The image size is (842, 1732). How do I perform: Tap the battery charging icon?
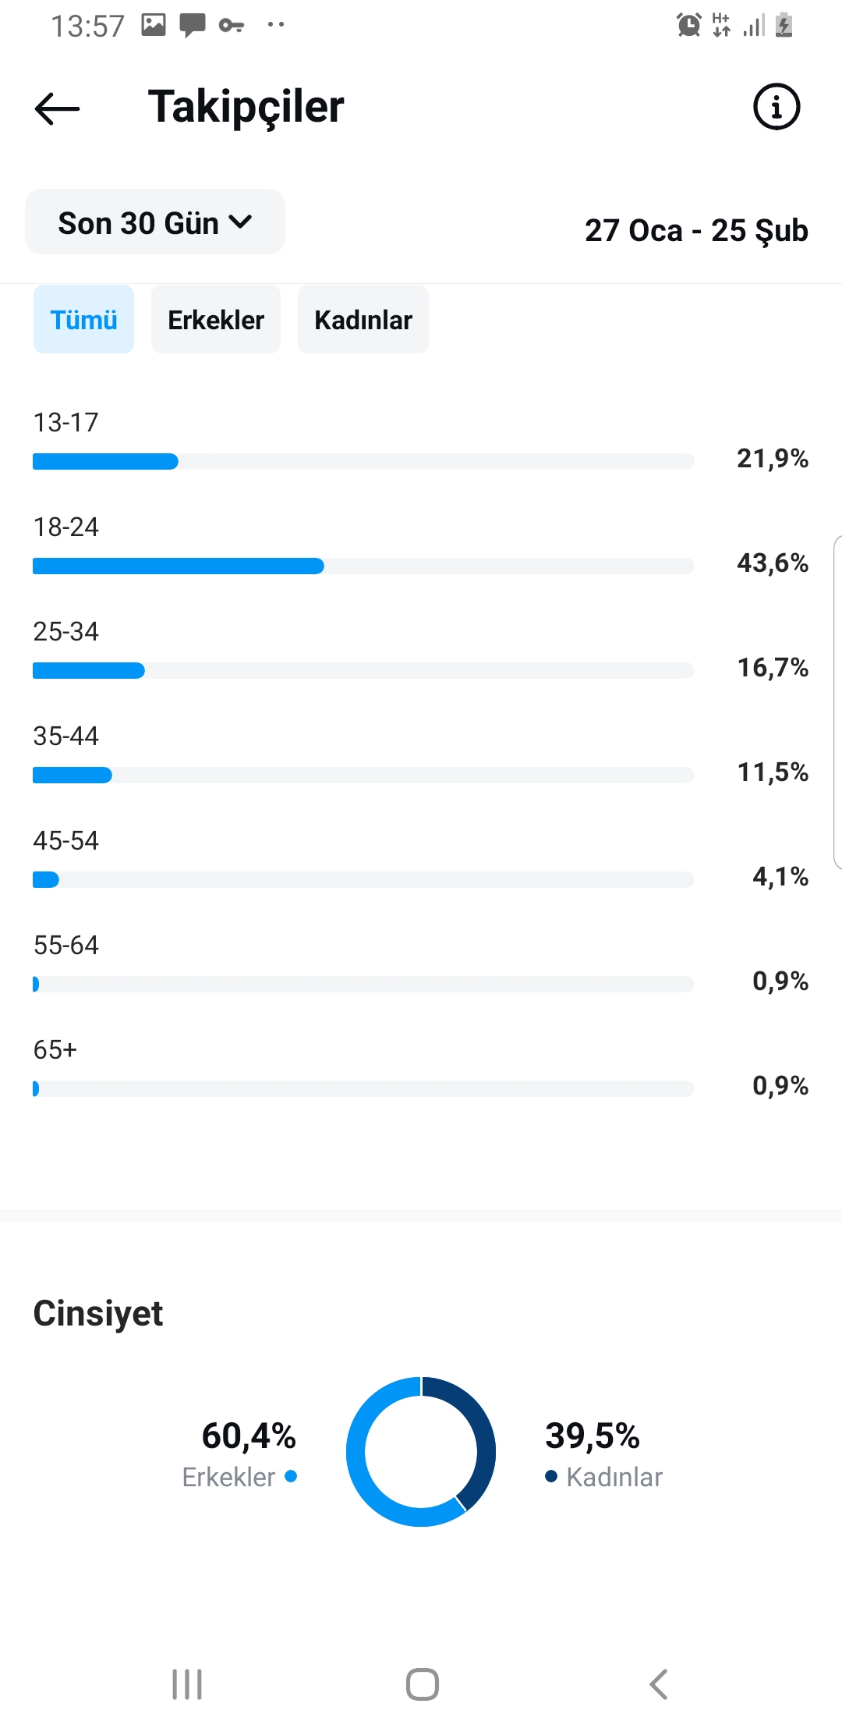click(x=784, y=25)
